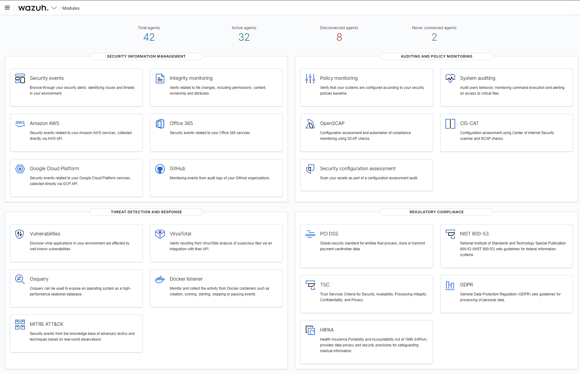This screenshot has height=374, width=580.
Task: Click the Osquery magnifier icon
Action: tap(20, 279)
